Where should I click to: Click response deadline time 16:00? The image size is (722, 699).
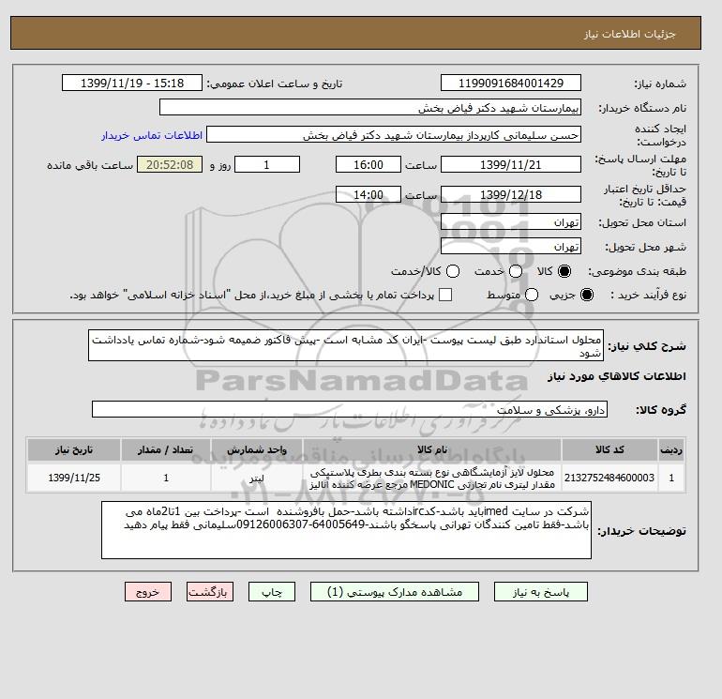point(369,164)
